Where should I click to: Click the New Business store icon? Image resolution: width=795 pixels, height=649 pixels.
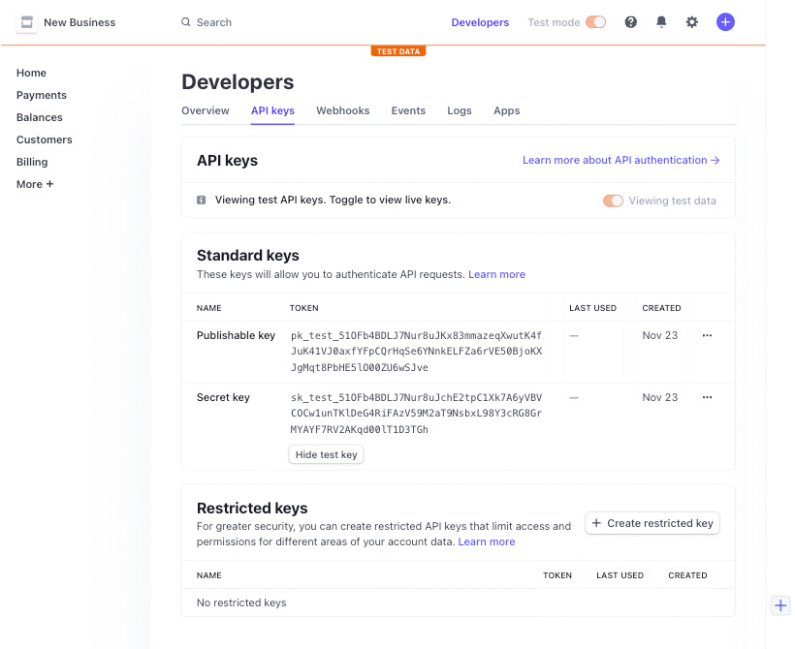27,22
